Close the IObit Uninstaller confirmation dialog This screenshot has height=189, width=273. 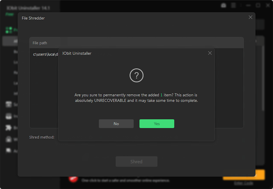coord(210,53)
